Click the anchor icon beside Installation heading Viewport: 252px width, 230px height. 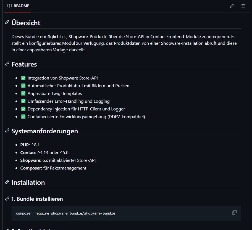point(7,183)
